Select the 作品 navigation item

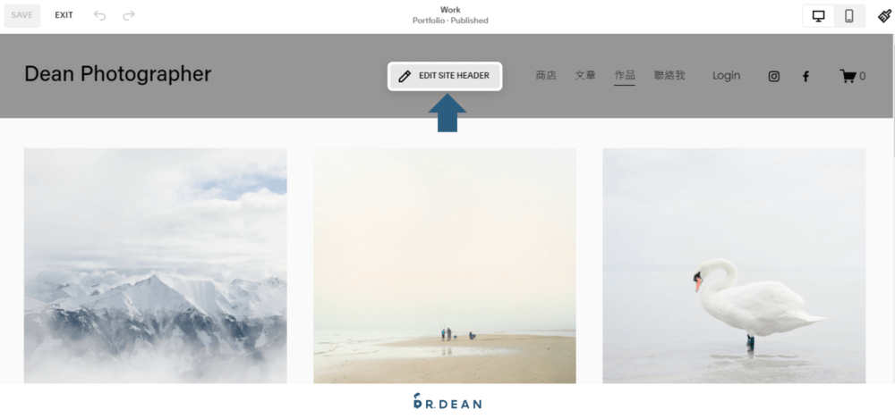coord(625,75)
